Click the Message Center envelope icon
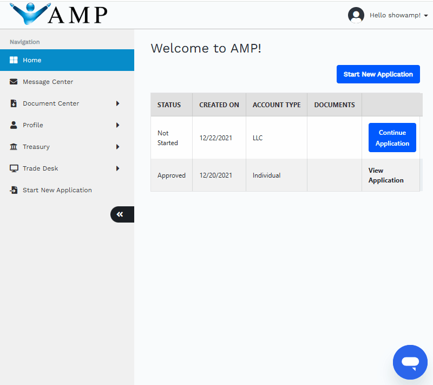 click(x=14, y=82)
